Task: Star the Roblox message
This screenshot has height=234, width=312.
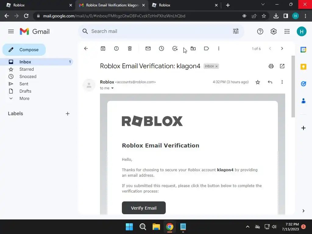Action: click(x=258, y=82)
